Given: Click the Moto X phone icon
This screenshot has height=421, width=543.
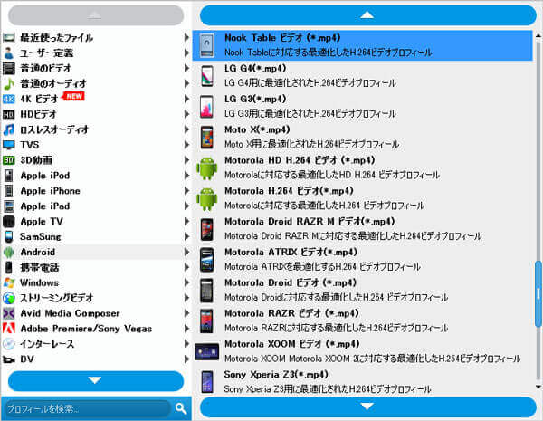Looking at the screenshot, I should 207,137.
